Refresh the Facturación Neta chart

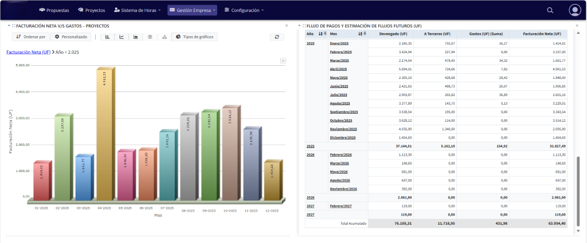pyautogui.click(x=277, y=37)
